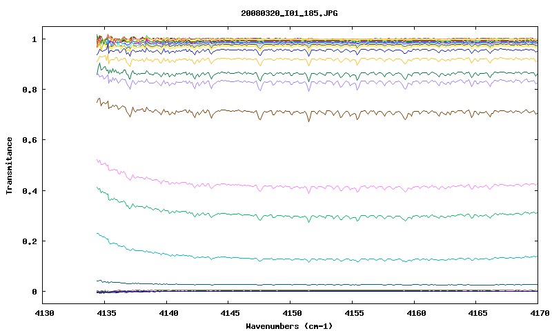Click the y-axis value 1
Screen dimensions: 552x331
(x=34, y=39)
